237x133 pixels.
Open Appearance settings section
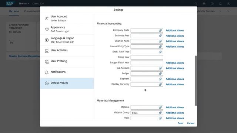[67, 29]
